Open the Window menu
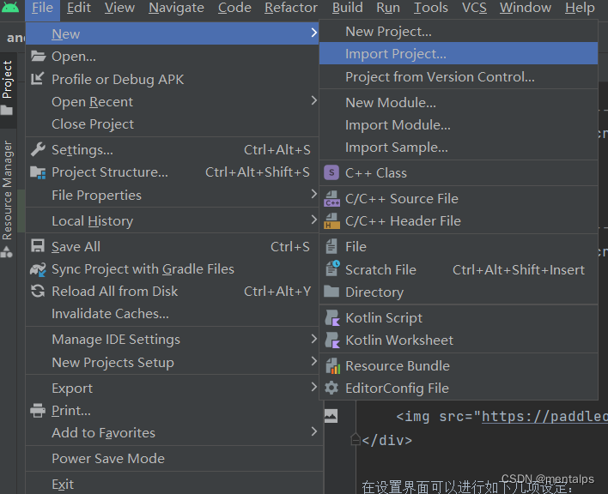 pos(526,8)
